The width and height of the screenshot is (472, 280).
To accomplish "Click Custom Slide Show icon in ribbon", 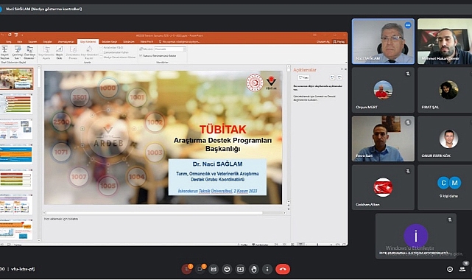I will [29, 52].
